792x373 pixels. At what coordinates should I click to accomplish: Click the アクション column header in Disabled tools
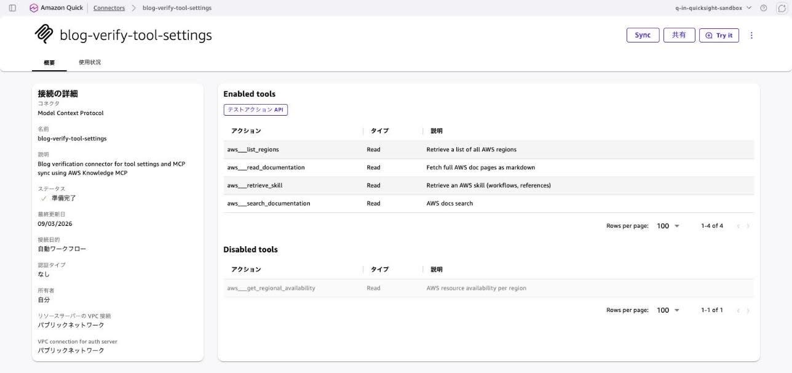coord(246,270)
